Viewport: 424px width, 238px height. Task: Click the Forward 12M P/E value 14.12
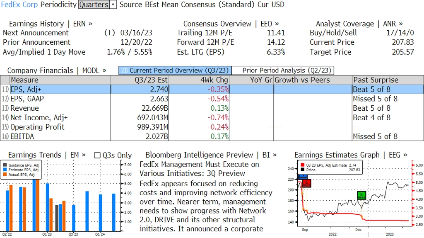tap(276, 42)
